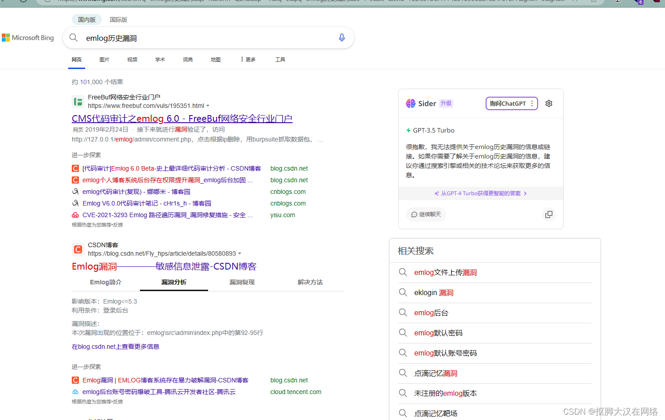The width and height of the screenshot is (665, 420).
Task: Click search icon beside emlog默认密码
Action: pos(403,333)
